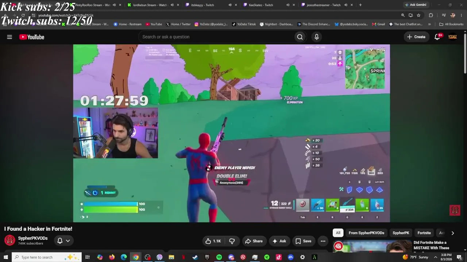The height and width of the screenshot is (262, 467).
Task: Open the Gmail bookmark
Action: coord(378,24)
